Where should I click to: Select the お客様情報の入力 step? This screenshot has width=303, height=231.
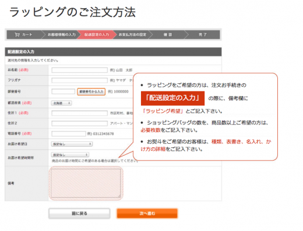tap(62, 35)
